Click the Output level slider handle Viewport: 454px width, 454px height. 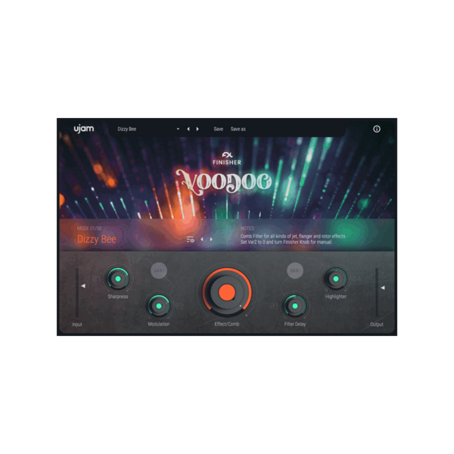[x=382, y=288]
